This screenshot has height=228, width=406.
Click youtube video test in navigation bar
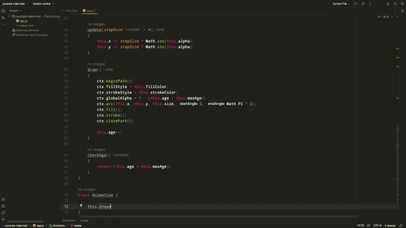(15, 225)
